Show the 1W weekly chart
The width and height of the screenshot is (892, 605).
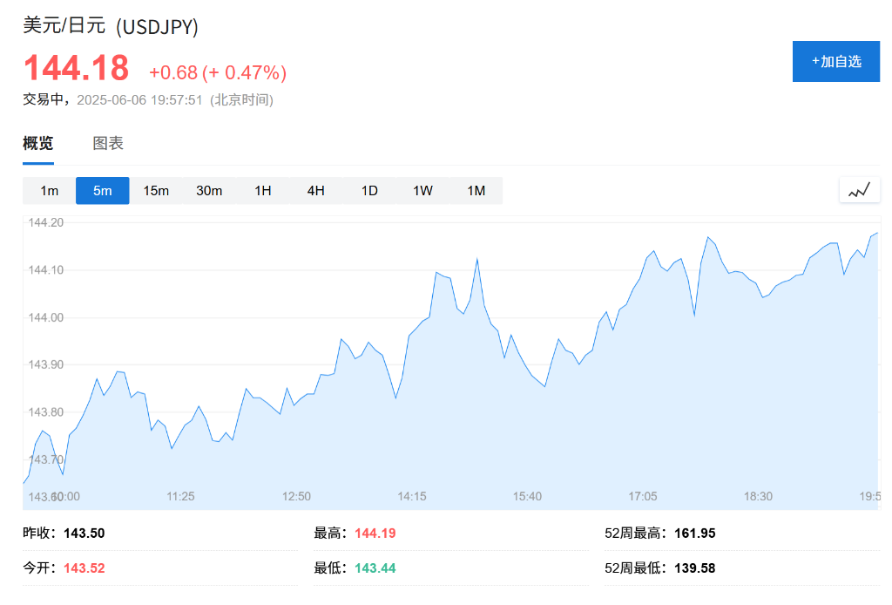point(422,191)
